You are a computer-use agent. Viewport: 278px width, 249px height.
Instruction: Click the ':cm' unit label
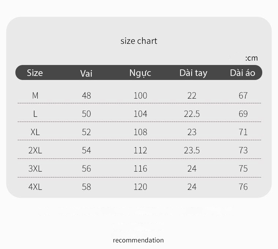[251, 58]
